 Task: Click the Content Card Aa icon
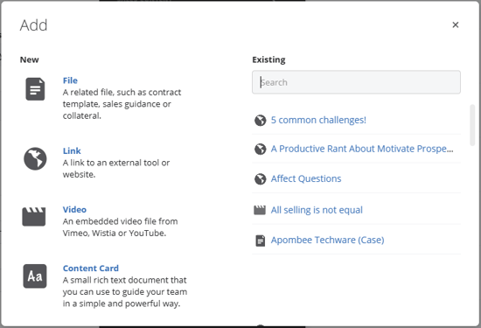tap(35, 276)
